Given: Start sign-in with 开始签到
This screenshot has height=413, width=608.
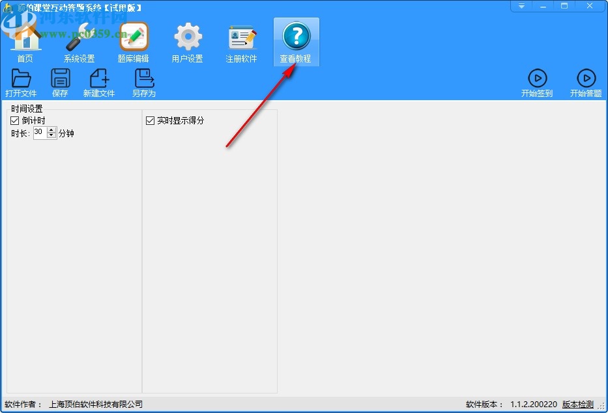Looking at the screenshot, I should point(537,83).
